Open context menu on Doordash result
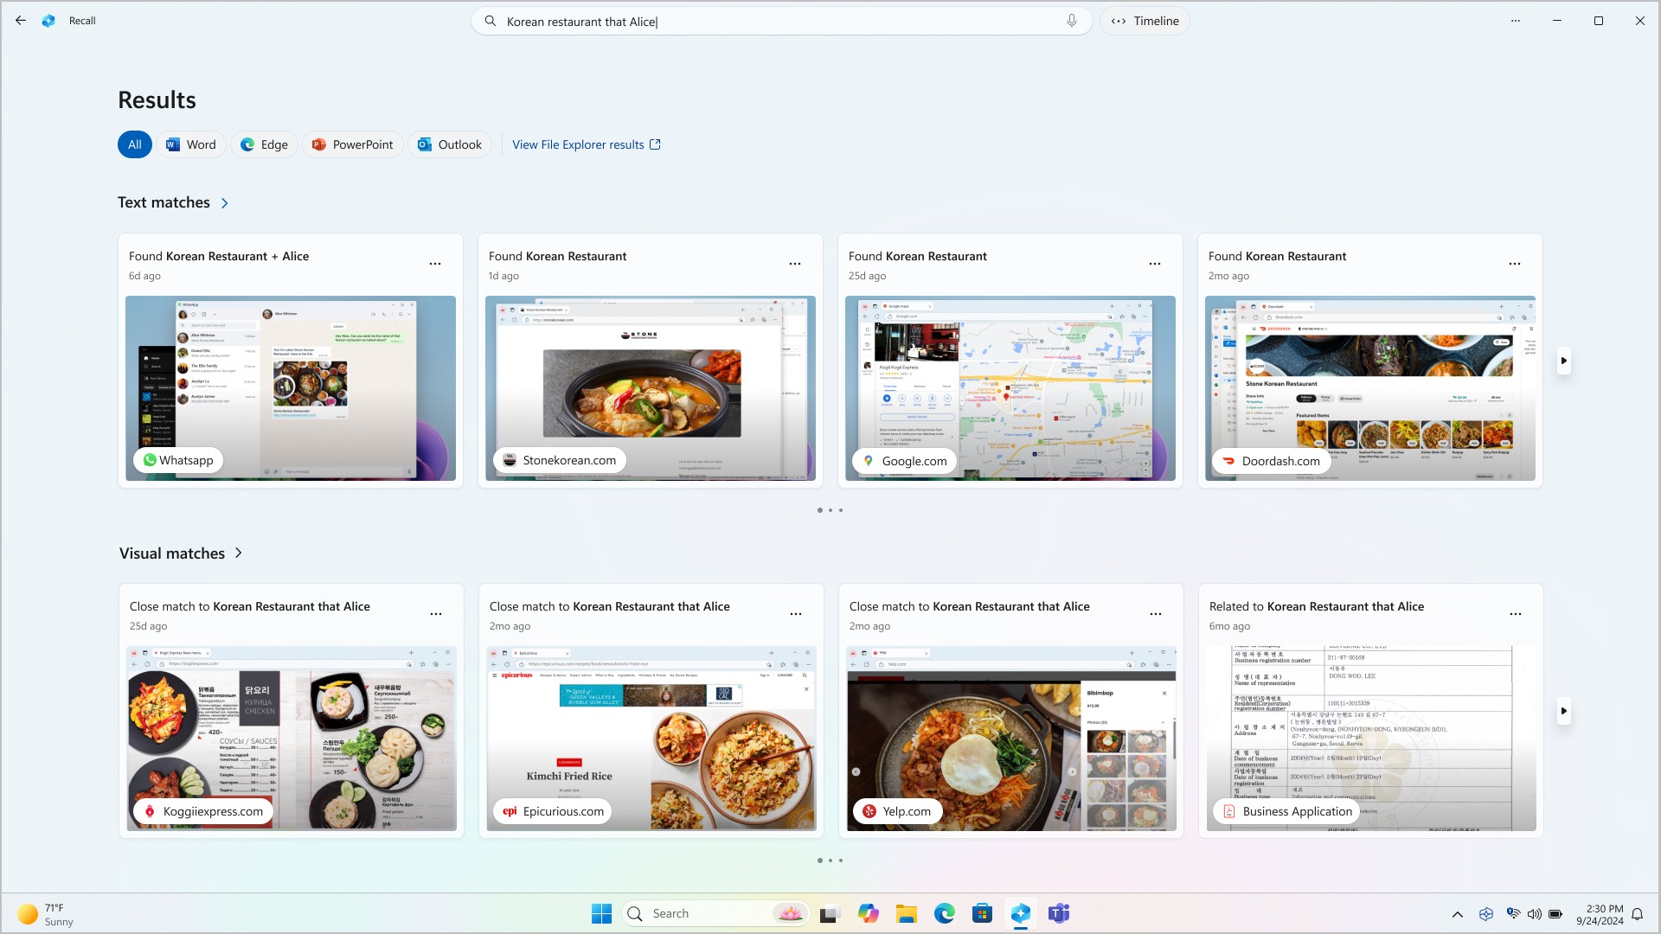 tap(1515, 264)
